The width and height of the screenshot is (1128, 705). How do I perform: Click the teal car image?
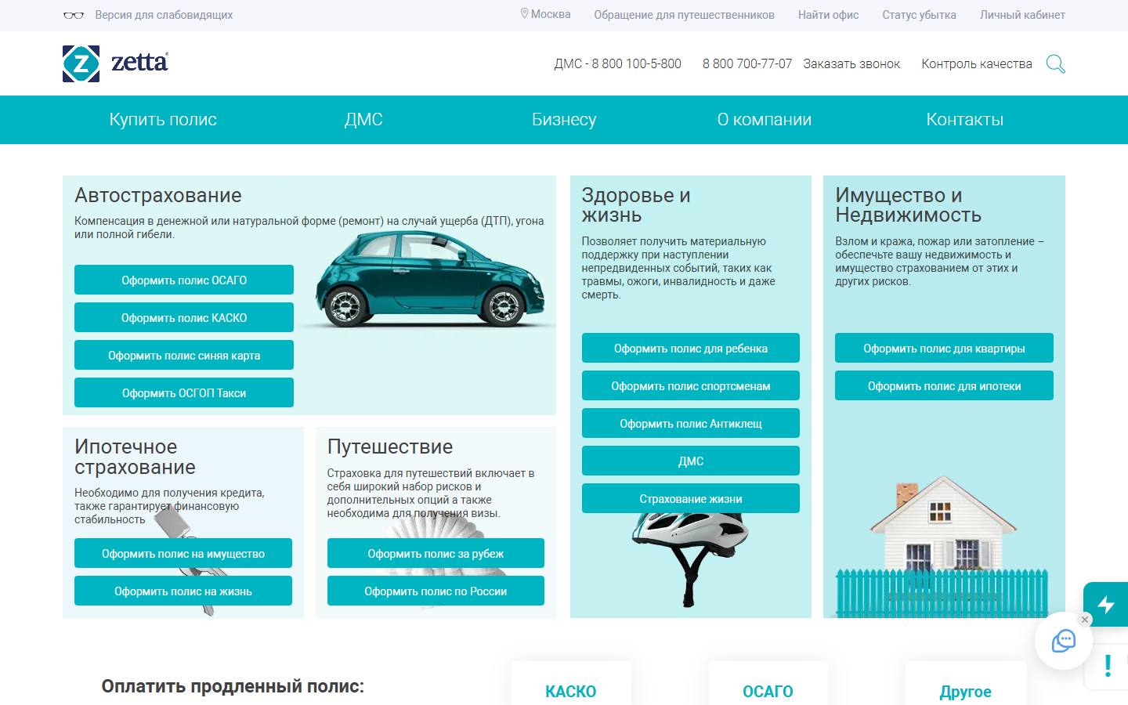(x=431, y=278)
